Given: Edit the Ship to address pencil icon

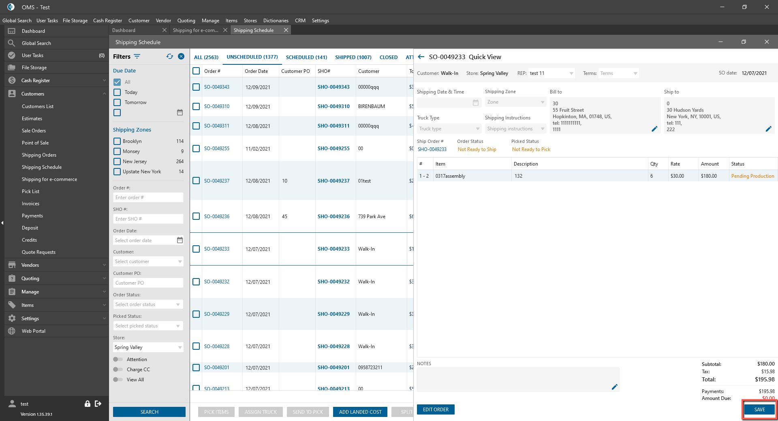Looking at the screenshot, I should (768, 129).
